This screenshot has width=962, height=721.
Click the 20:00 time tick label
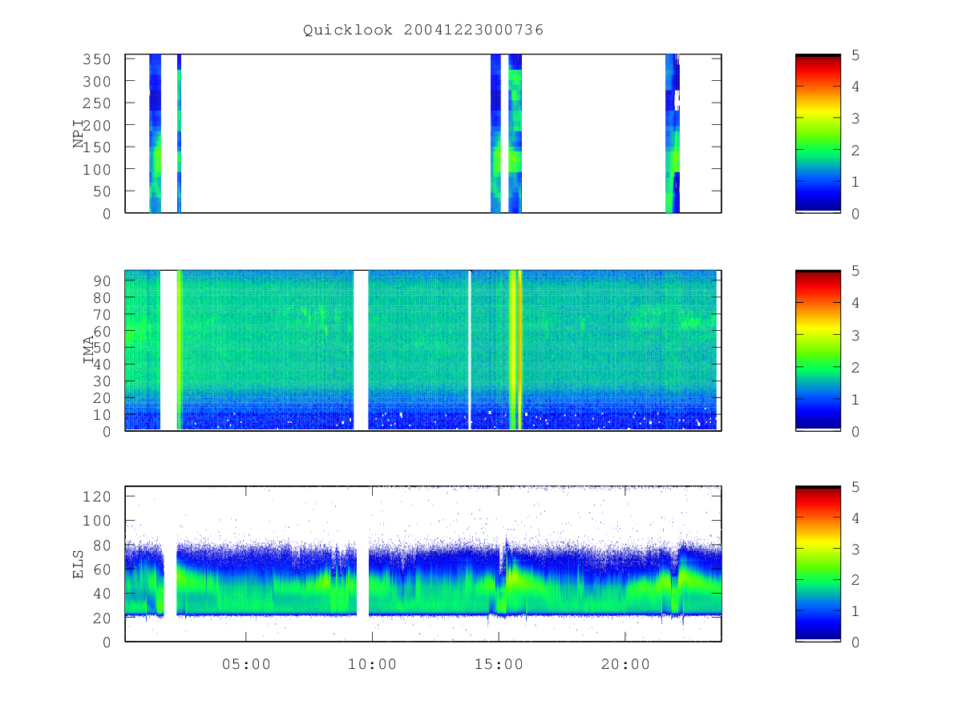tap(626, 664)
